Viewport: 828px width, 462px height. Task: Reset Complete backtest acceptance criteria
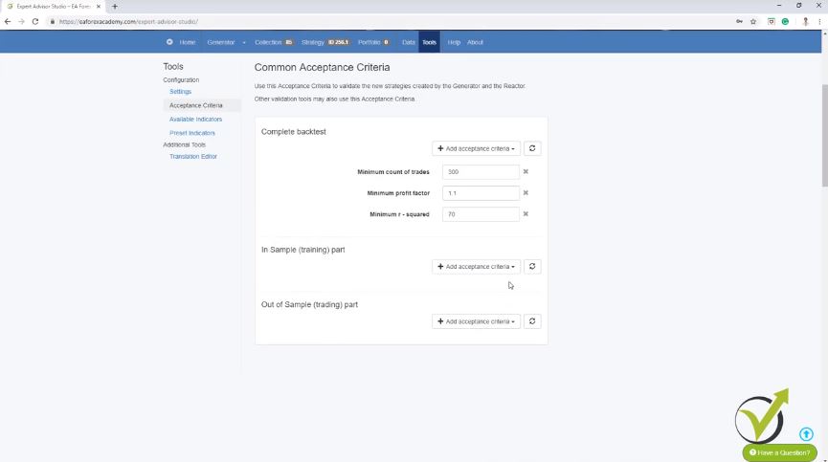coord(533,148)
